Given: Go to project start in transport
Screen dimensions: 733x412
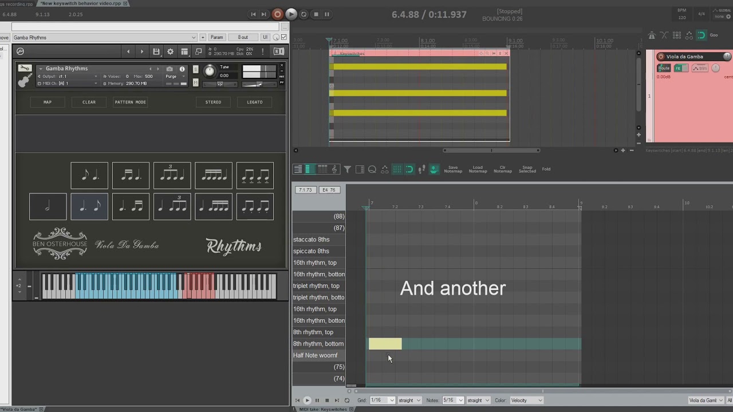Looking at the screenshot, I should (254, 14).
